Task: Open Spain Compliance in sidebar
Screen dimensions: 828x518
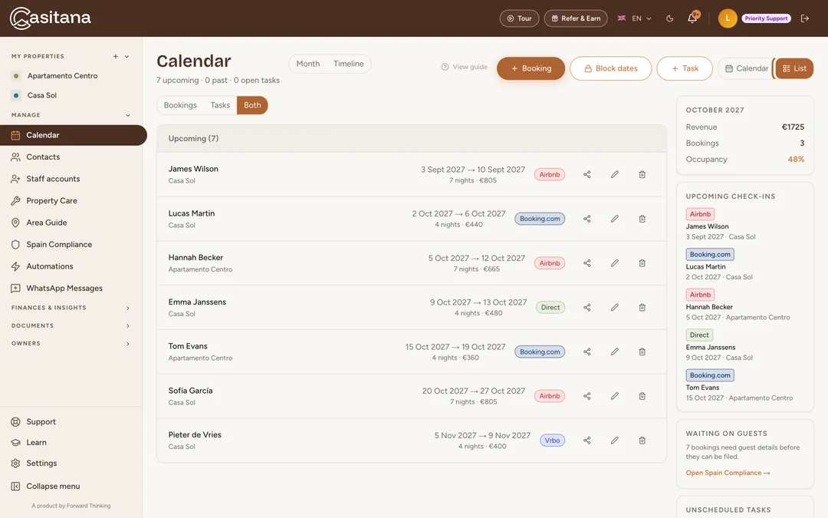Action: 71,244
